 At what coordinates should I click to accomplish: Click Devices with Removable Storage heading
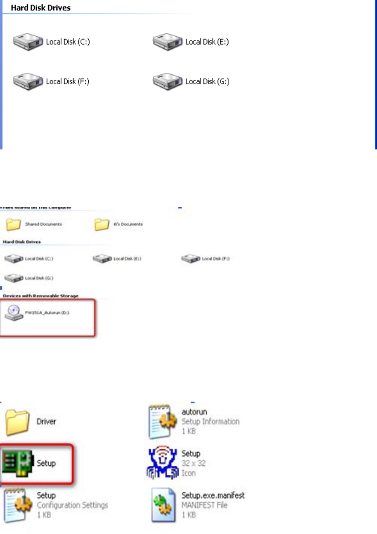[x=41, y=296]
